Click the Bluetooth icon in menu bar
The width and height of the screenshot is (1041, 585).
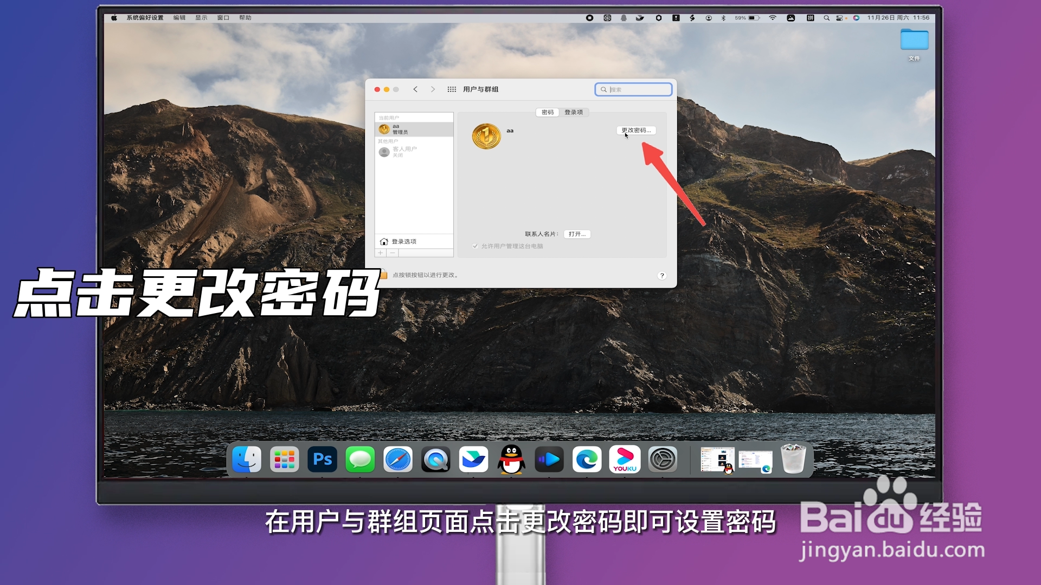[723, 18]
